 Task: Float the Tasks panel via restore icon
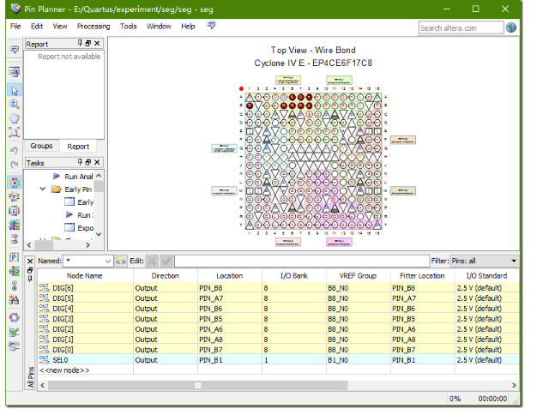88,162
